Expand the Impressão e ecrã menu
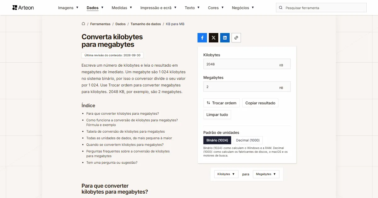This screenshot has width=378, height=198. pyautogui.click(x=158, y=8)
